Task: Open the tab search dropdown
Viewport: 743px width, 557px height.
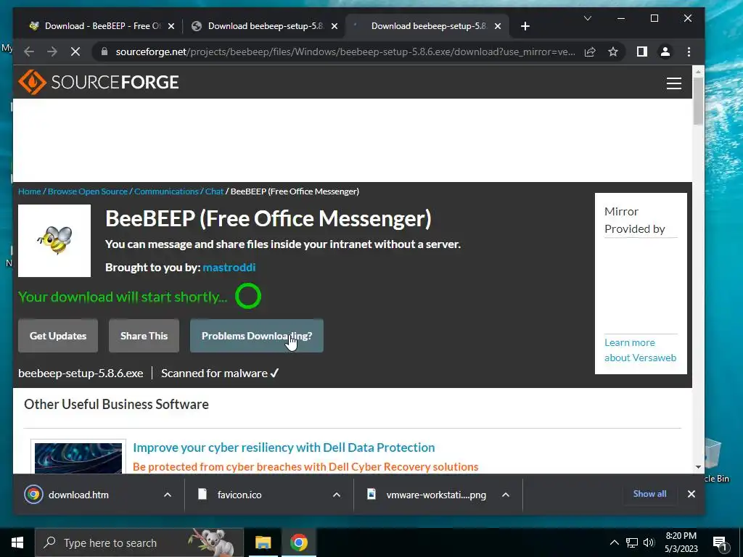Action: pyautogui.click(x=588, y=18)
